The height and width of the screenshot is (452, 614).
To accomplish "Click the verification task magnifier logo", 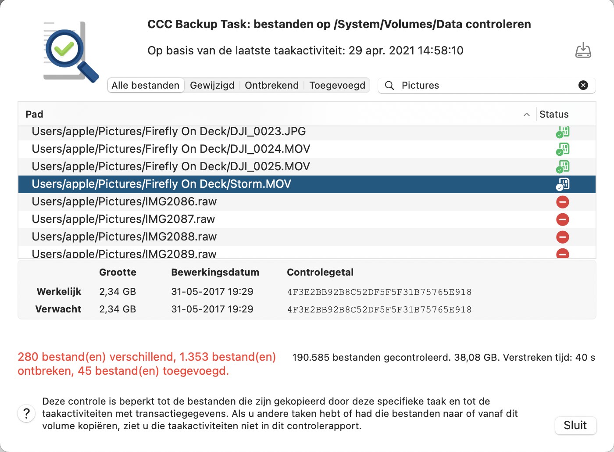I will (71, 52).
